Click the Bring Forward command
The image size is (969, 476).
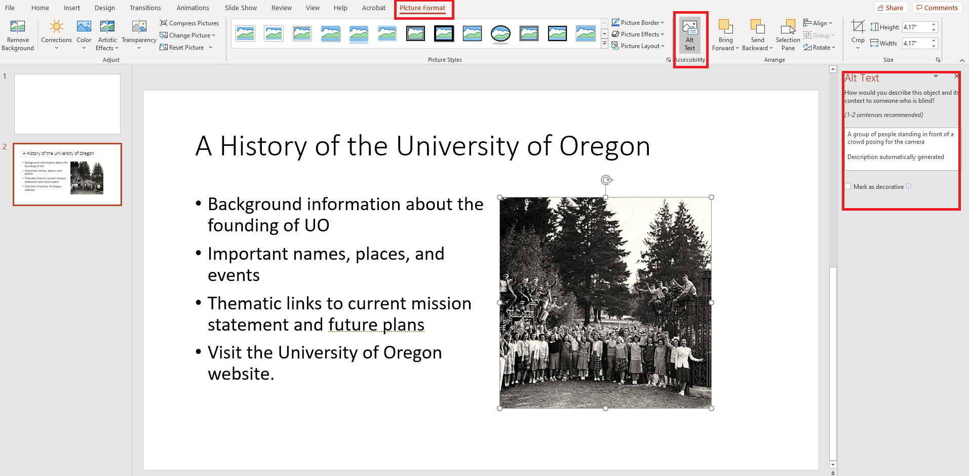pos(725,34)
